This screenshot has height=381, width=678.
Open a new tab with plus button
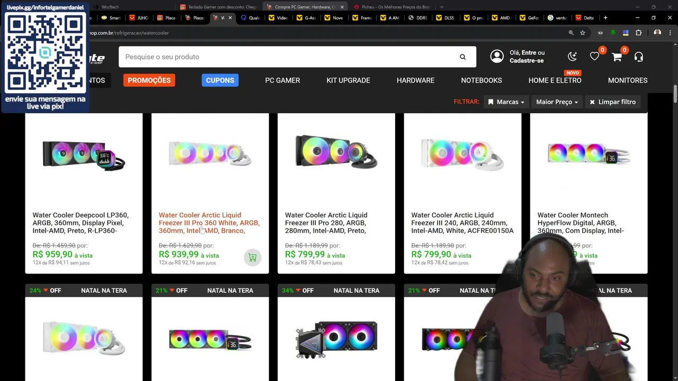pyautogui.click(x=605, y=17)
